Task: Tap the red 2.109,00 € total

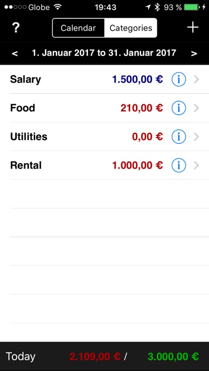Action: tap(95, 357)
